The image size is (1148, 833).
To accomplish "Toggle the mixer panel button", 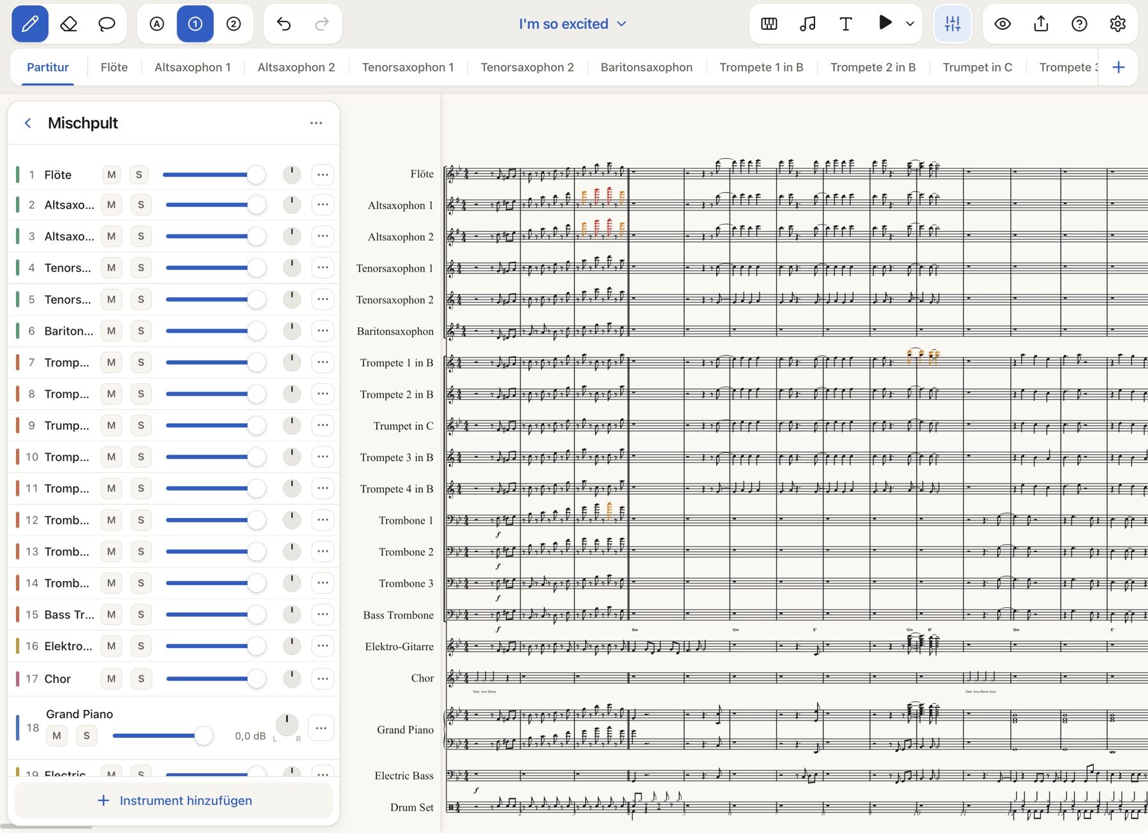I will [x=952, y=24].
